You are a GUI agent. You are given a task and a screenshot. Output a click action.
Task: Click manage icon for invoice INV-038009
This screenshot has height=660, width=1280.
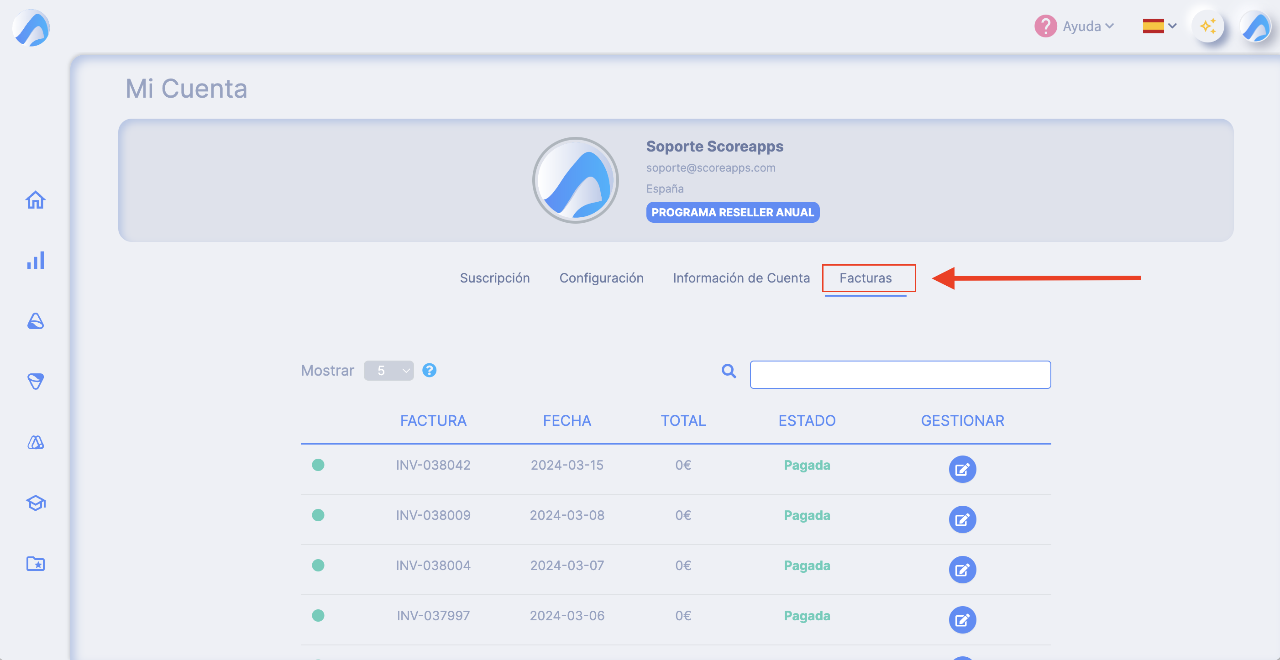[x=962, y=519]
